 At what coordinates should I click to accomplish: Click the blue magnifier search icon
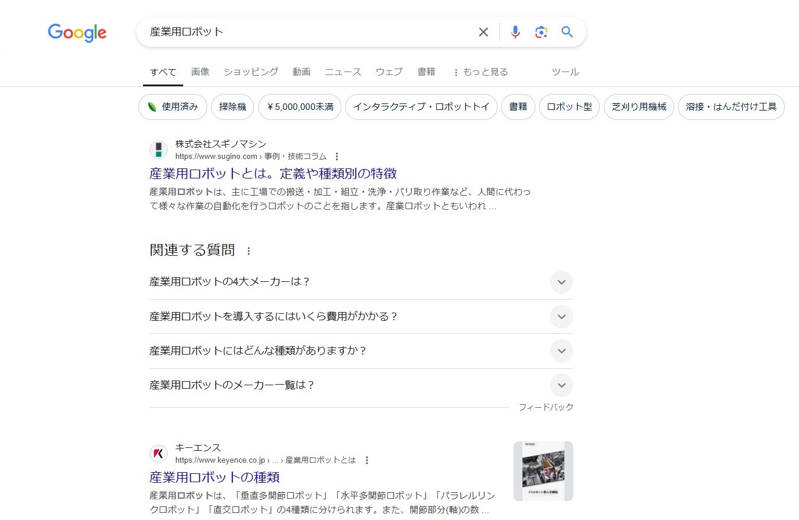click(567, 32)
